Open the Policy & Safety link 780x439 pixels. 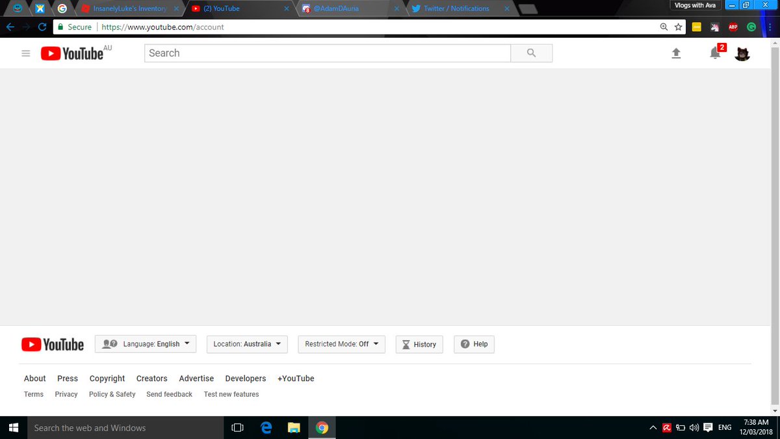pos(112,394)
